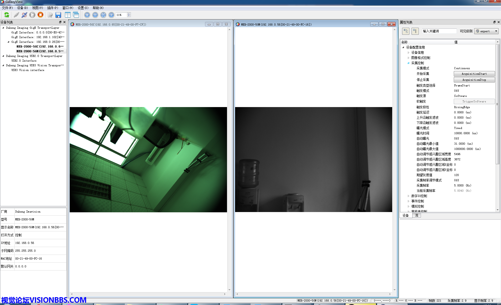Image resolution: width=501 pixels, height=305 pixels.
Task: Click the orange stop acquisition icon
Action: tap(40, 15)
